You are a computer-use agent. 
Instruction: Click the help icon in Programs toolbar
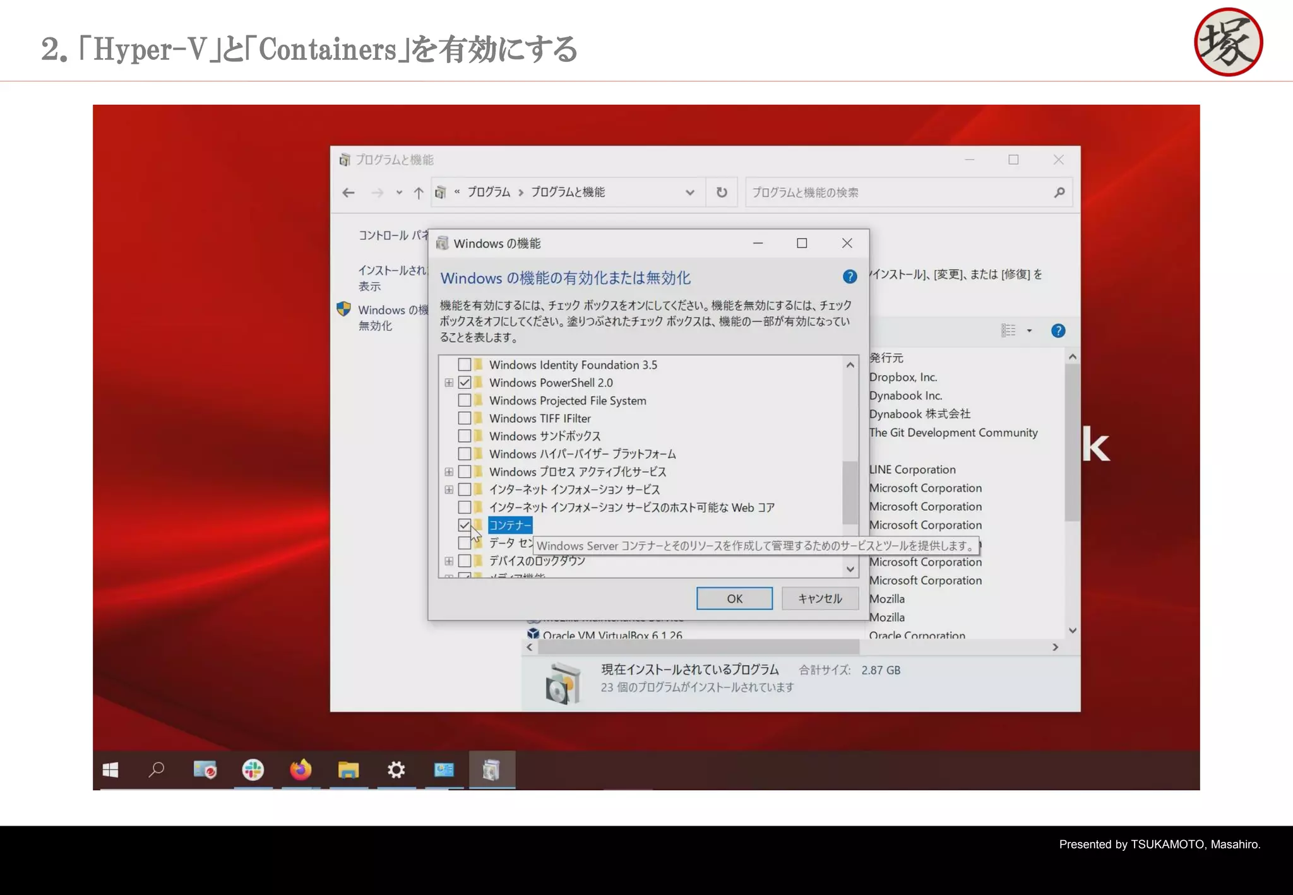click(1058, 331)
